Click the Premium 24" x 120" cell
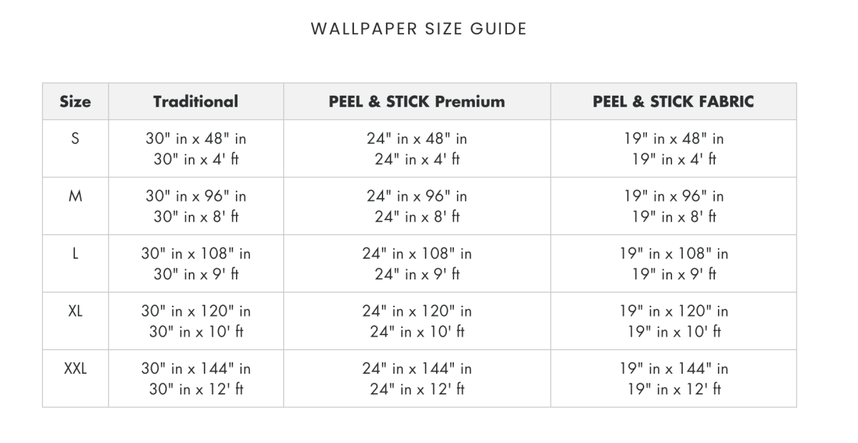The image size is (858, 443). click(417, 322)
